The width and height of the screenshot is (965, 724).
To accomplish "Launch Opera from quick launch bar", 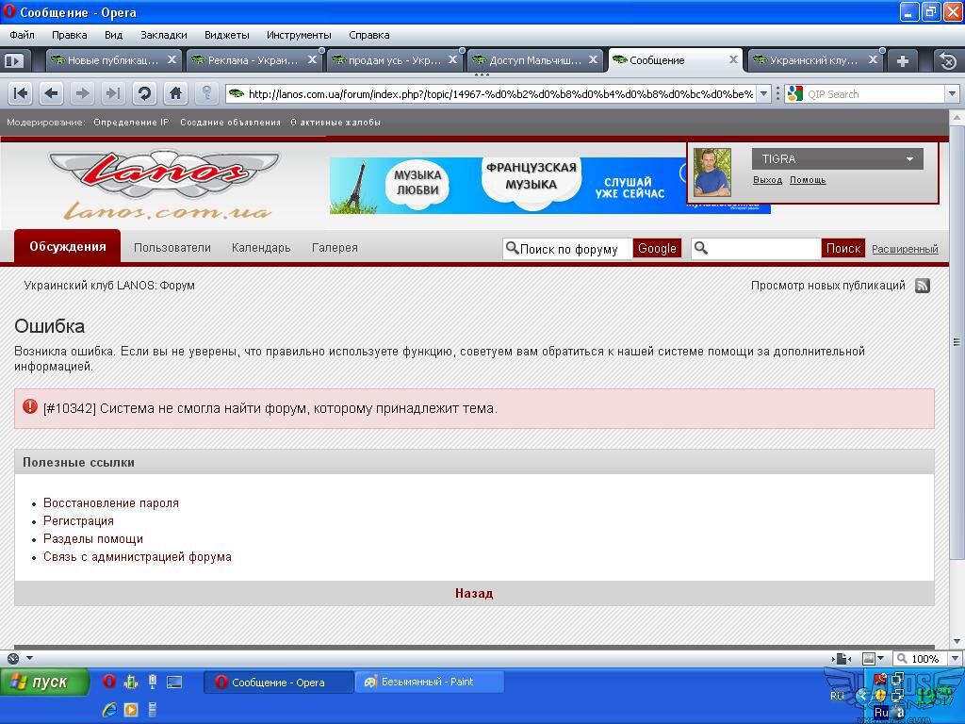I will [109, 682].
